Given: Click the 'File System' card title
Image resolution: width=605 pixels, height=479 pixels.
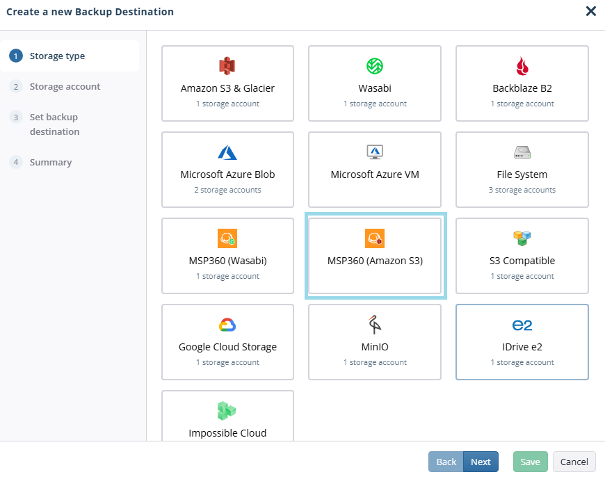Looking at the screenshot, I should tap(522, 174).
